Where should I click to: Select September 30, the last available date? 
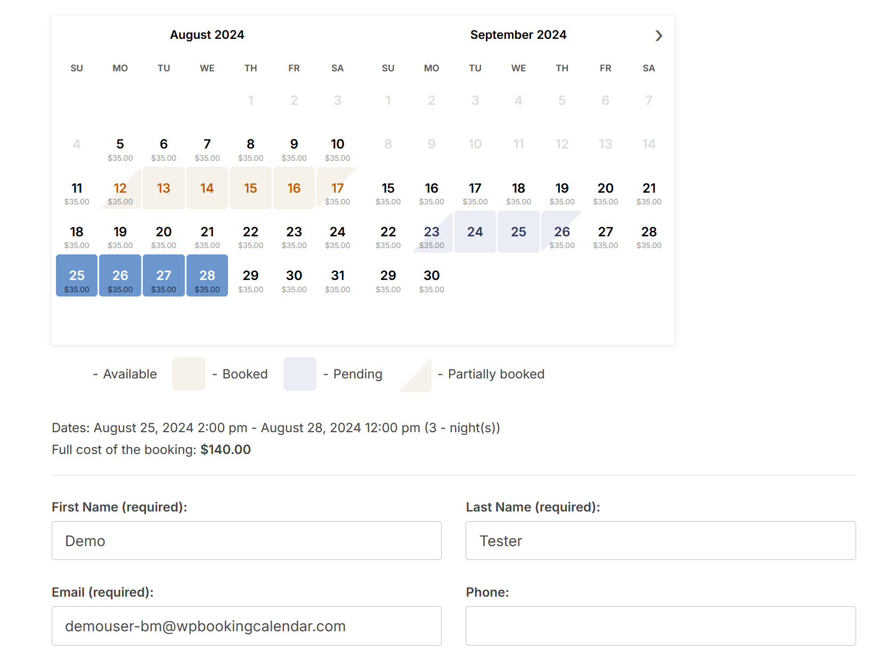[432, 280]
